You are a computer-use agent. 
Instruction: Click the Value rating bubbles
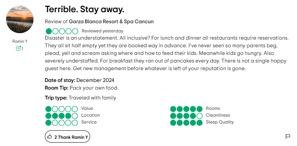(62, 109)
